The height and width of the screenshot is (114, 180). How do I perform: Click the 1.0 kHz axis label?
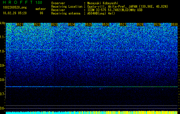[x=2, y=51]
